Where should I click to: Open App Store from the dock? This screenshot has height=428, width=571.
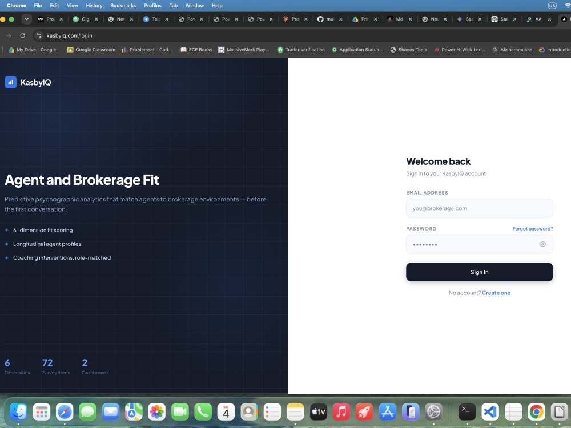388,412
